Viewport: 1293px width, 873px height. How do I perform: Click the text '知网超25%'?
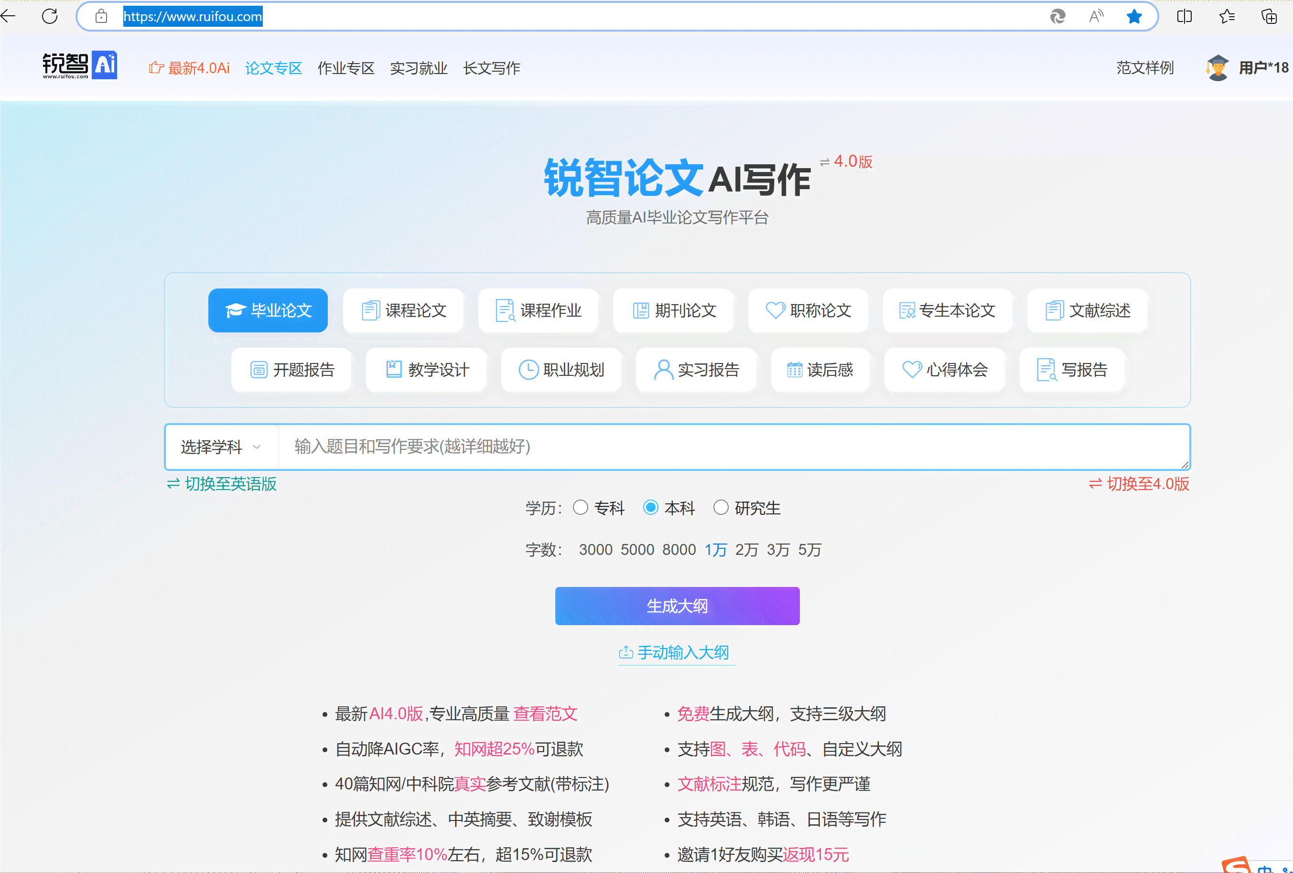click(494, 749)
